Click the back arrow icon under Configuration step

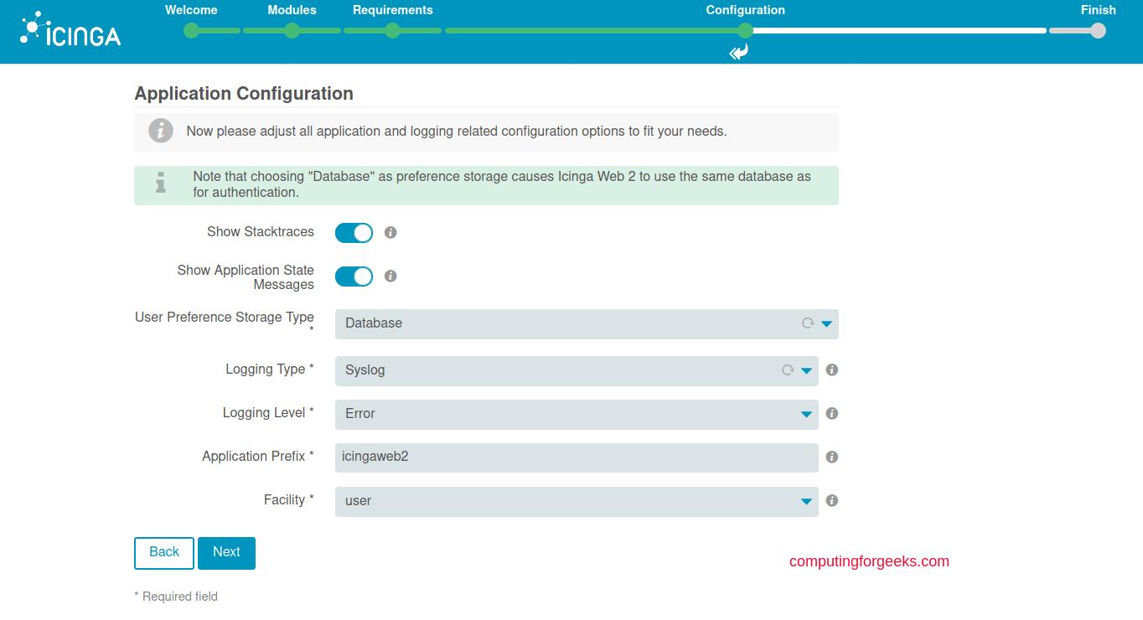click(x=738, y=53)
